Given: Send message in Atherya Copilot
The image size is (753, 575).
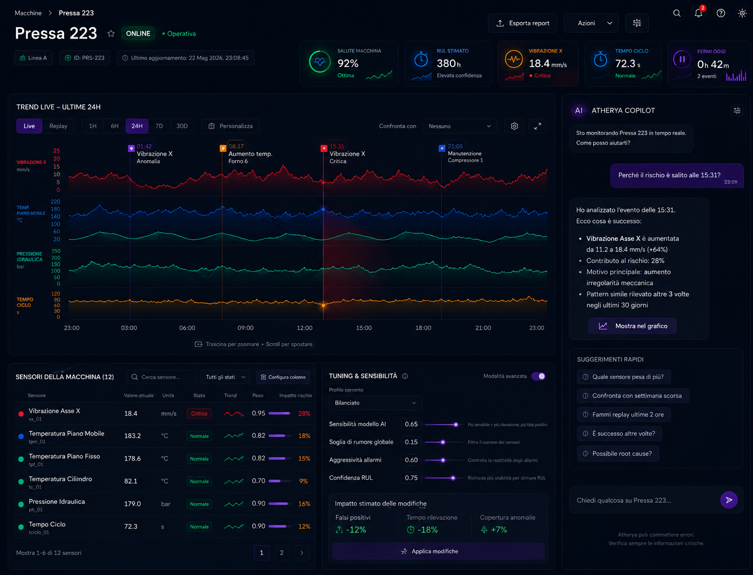Looking at the screenshot, I should point(729,500).
